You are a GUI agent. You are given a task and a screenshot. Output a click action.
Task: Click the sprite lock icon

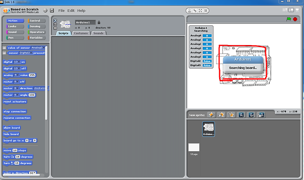pos(99,22)
